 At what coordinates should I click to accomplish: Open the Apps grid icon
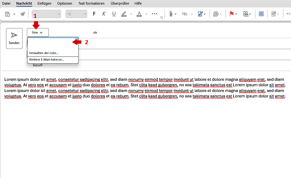click(261, 14)
